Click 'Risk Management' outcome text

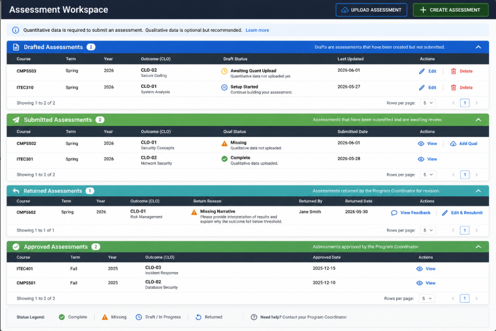146,217
